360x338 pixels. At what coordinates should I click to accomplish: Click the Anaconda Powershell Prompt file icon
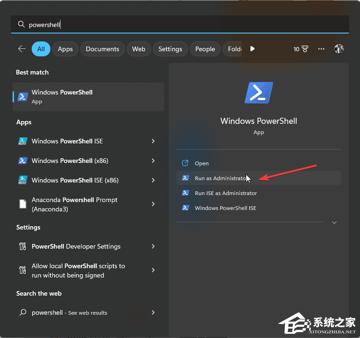(23, 204)
